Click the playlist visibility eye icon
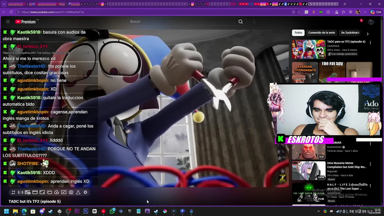This screenshot has width=384, height=216. [28, 192]
